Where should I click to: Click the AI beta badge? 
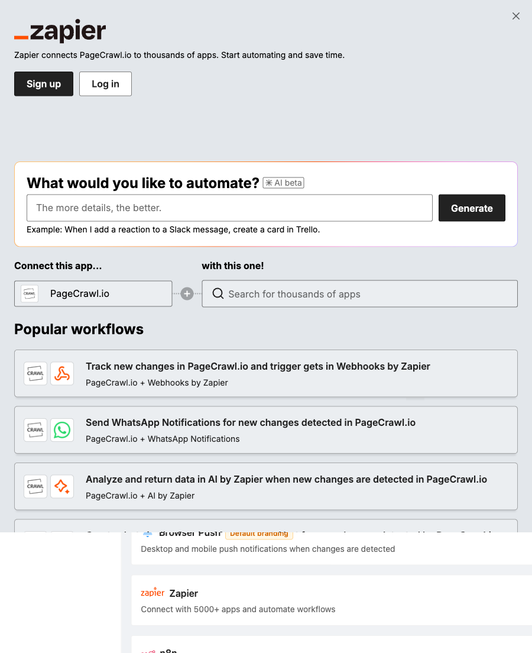[x=284, y=183]
